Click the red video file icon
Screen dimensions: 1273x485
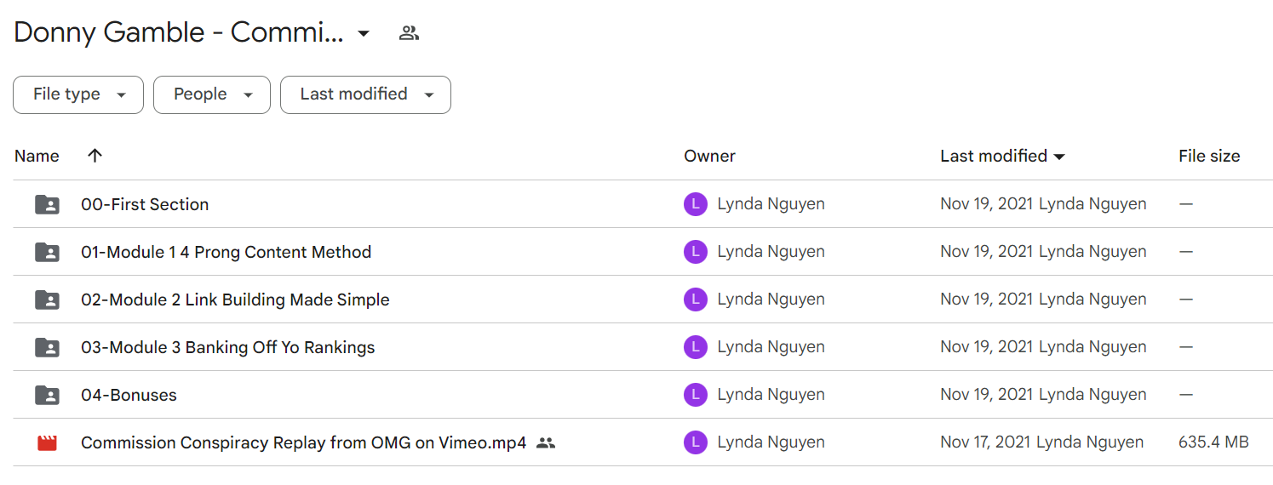tap(47, 442)
